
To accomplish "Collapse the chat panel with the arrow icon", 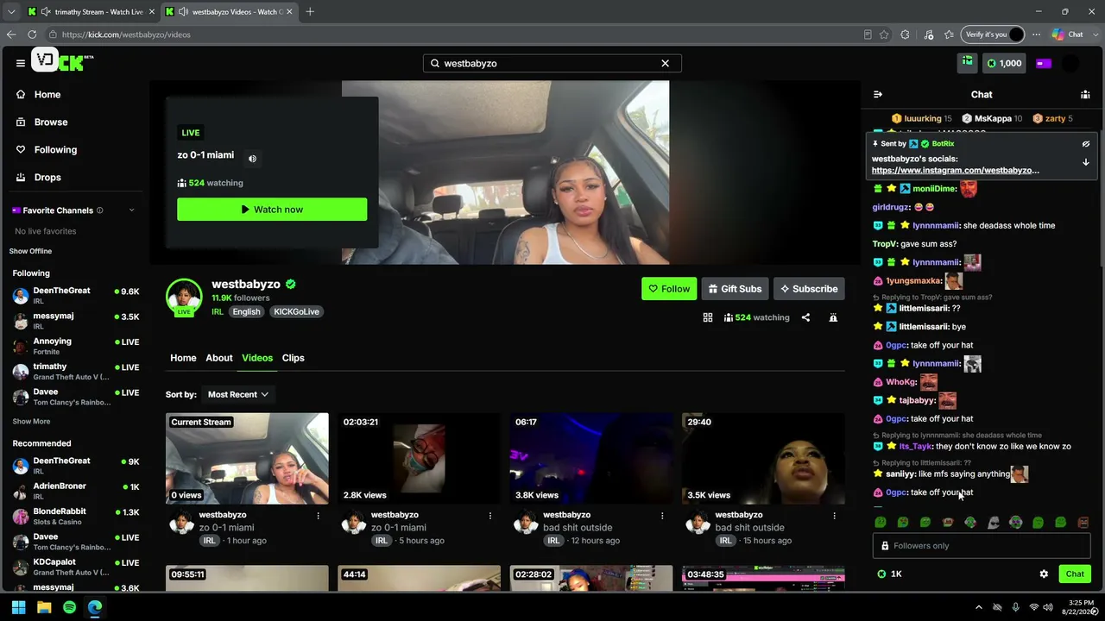I will 877,94.
